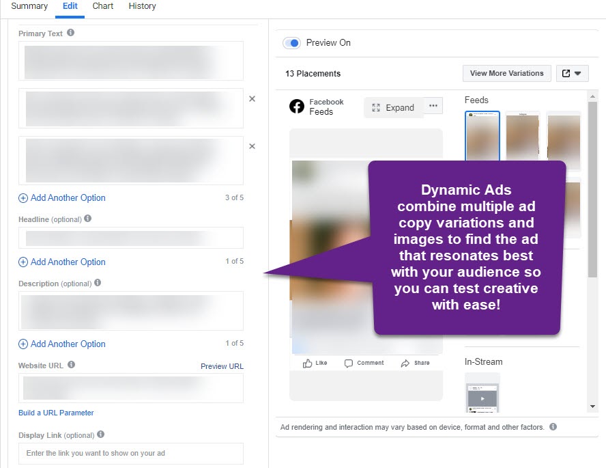
Task: Click the placements panel vertical scrollbar
Action: click(x=592, y=191)
